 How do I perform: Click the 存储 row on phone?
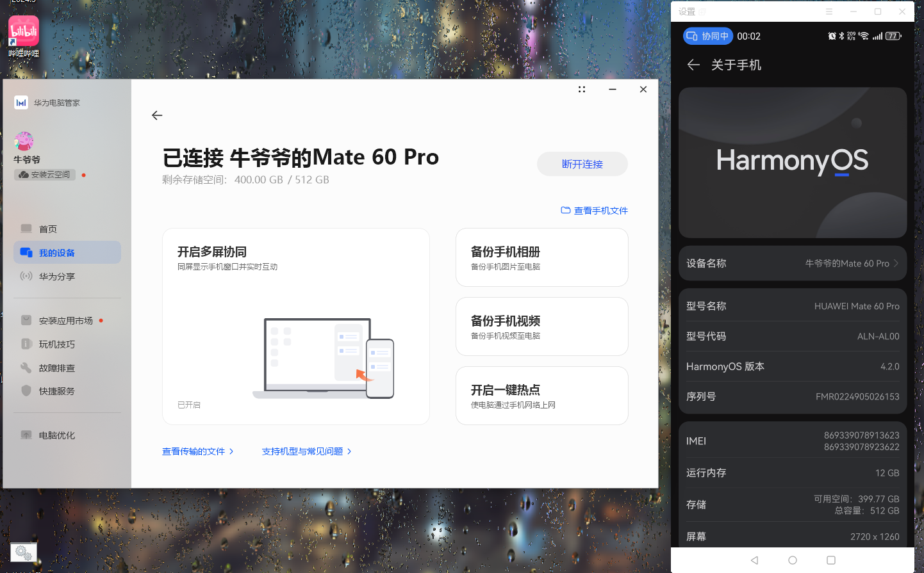click(x=793, y=504)
